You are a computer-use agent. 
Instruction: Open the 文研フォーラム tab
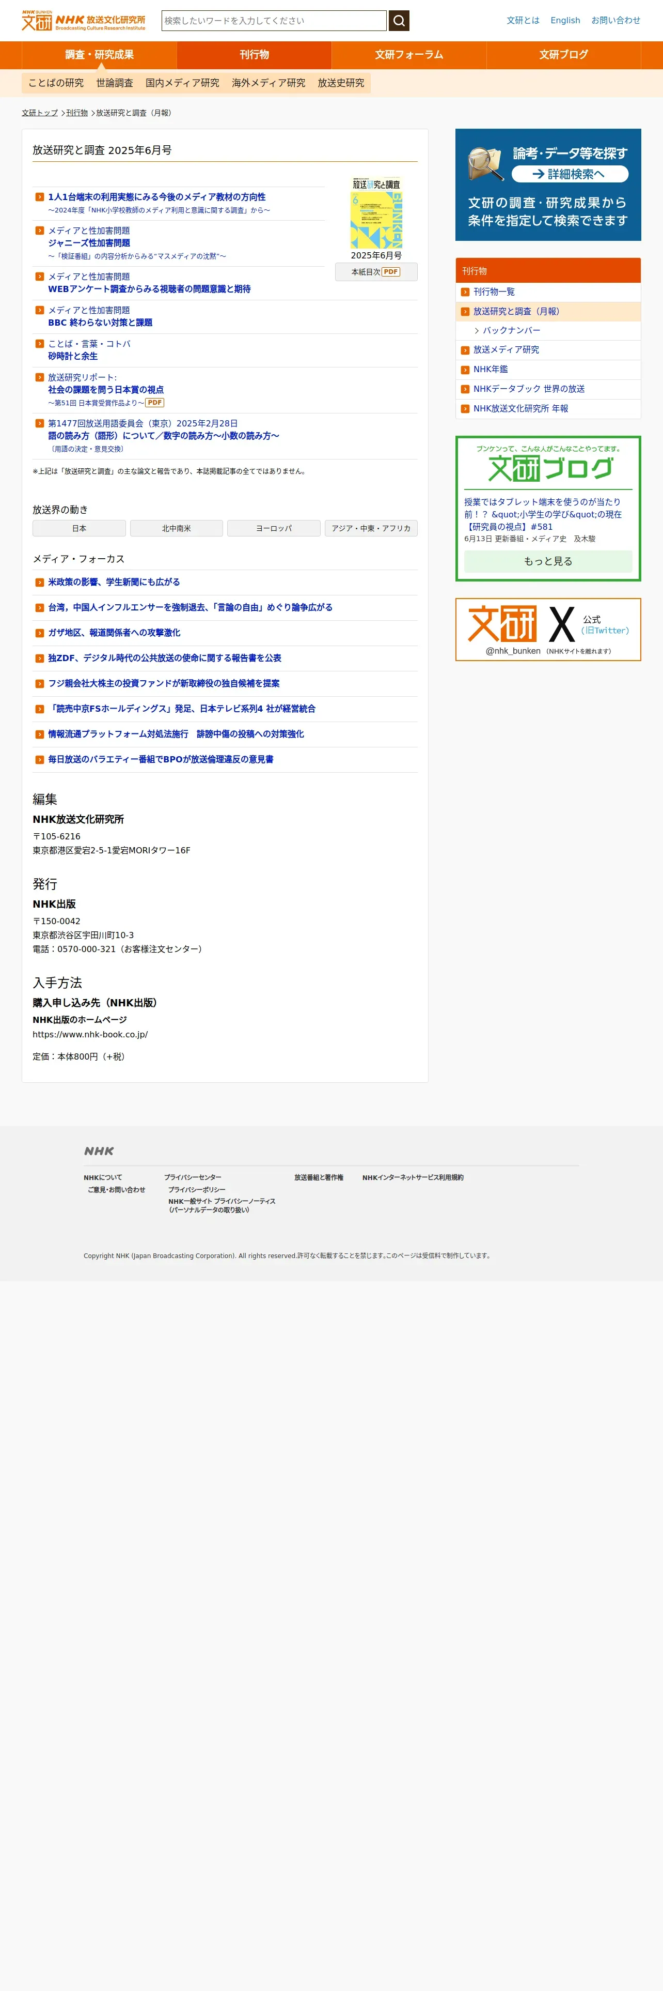[409, 55]
